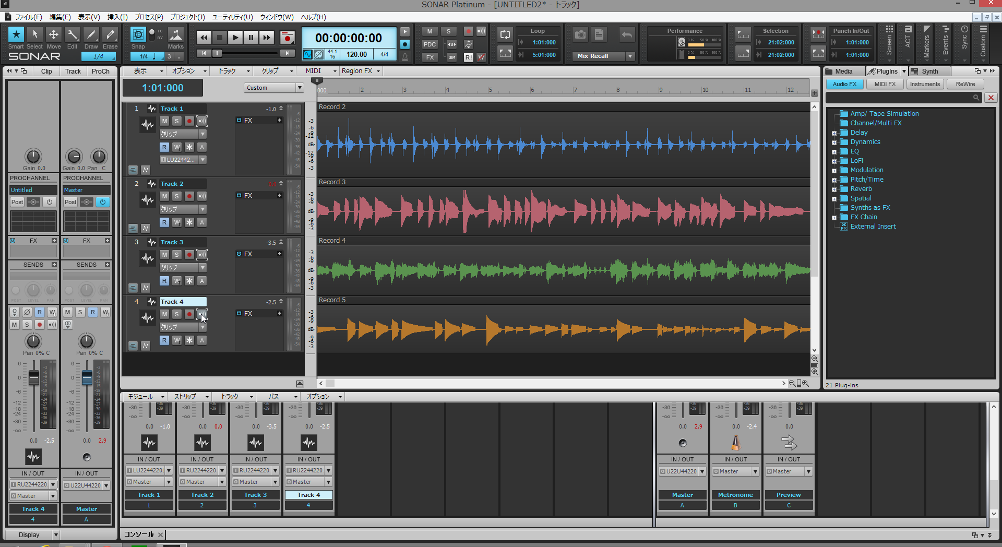
Task: Activate the Edit tool
Action: pos(73,34)
